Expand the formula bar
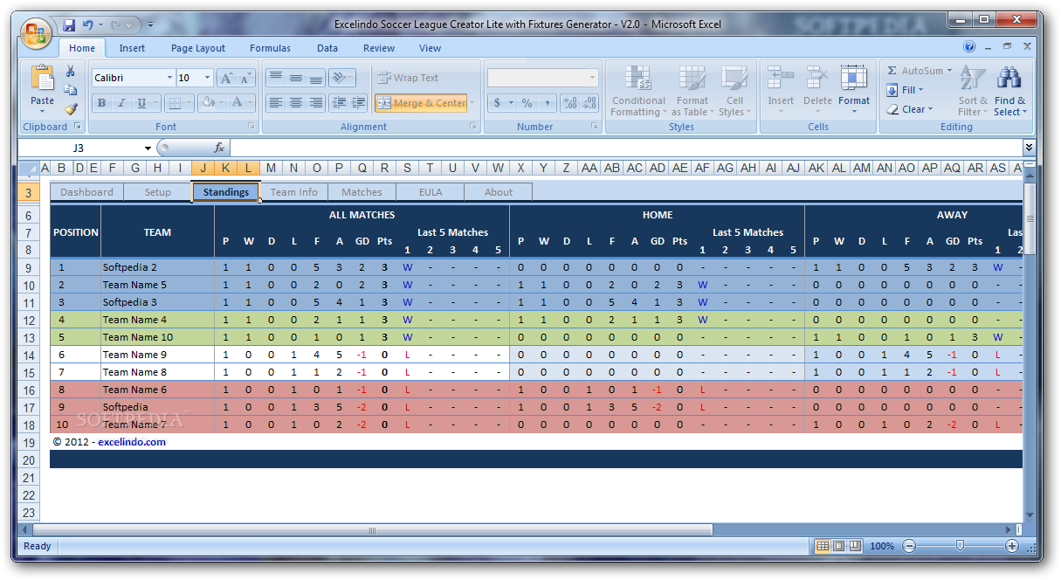This screenshot has width=1061, height=580. point(1029,148)
